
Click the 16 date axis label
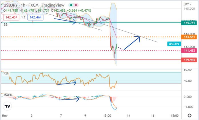point(153,115)
